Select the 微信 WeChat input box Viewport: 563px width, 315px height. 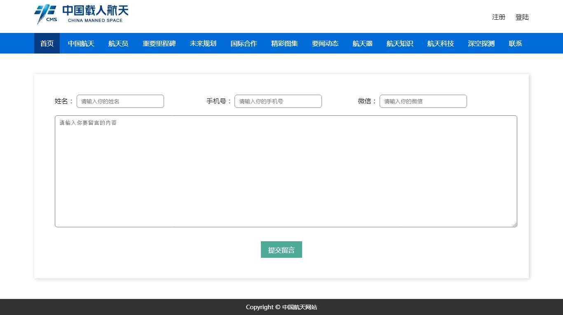(423, 101)
